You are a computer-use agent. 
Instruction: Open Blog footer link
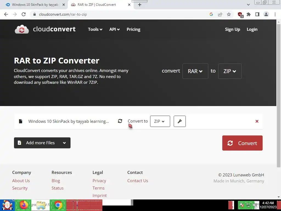56,181
